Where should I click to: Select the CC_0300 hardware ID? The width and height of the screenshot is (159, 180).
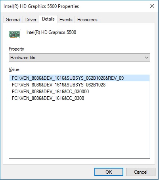[x=48, y=98]
